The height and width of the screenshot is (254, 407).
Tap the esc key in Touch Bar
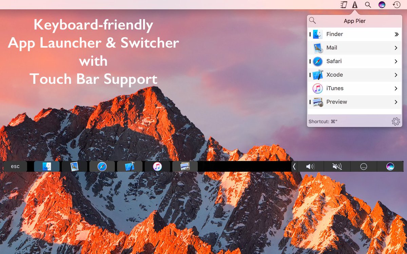15,166
